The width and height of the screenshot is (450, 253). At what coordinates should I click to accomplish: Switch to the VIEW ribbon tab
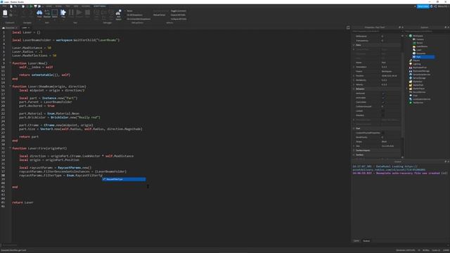click(76, 6)
